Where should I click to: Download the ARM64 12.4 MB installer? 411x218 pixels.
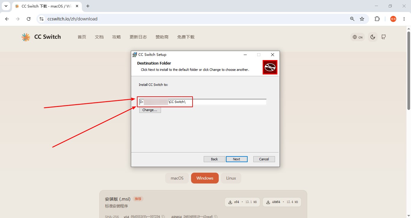tap(282, 202)
